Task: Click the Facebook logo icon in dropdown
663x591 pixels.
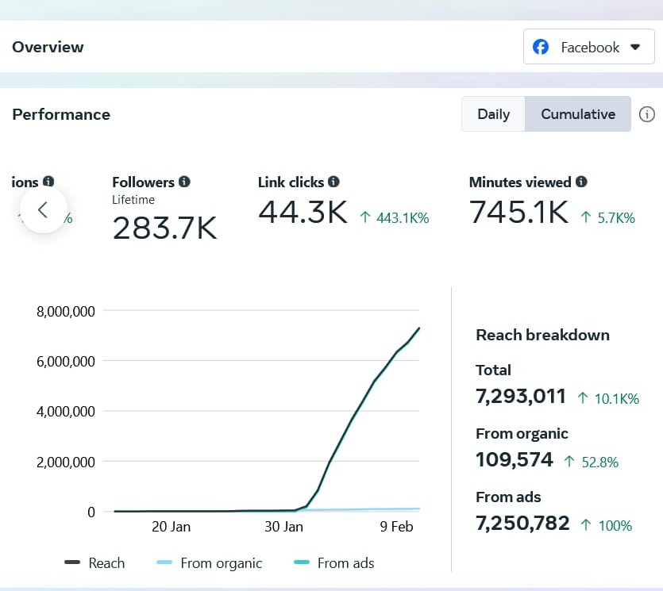Action: coord(541,48)
